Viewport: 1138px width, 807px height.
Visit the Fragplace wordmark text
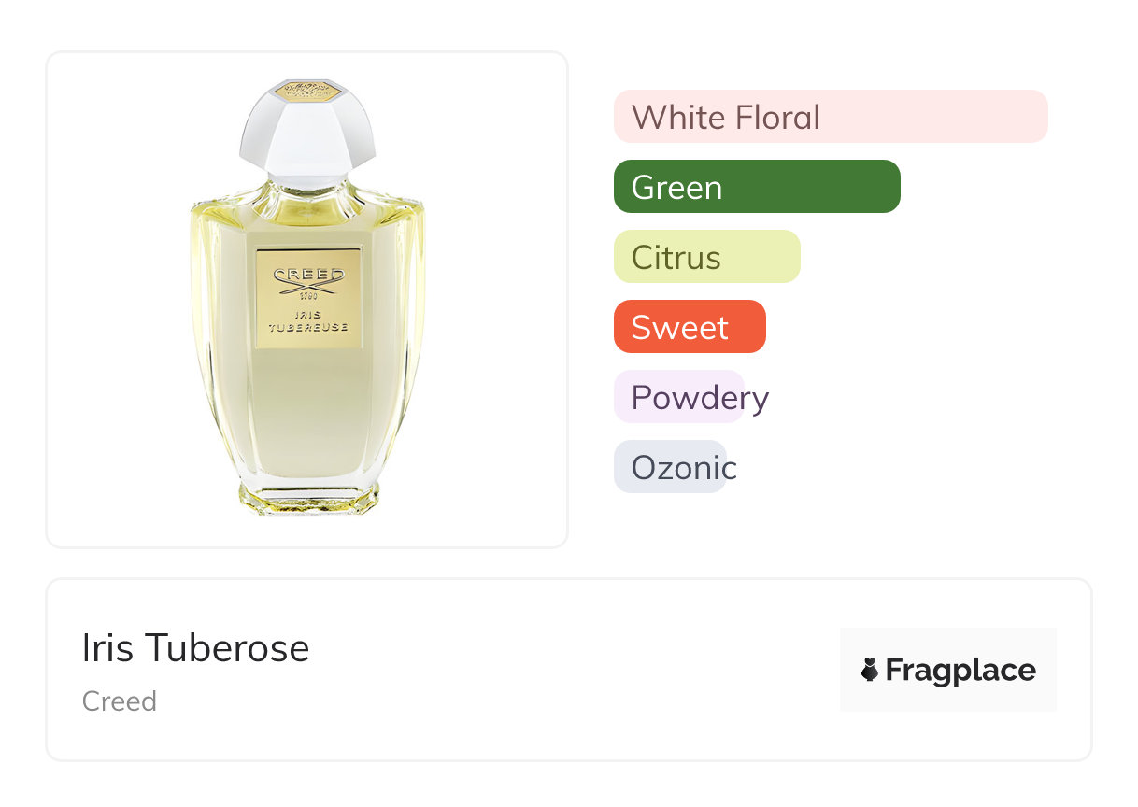pos(960,670)
